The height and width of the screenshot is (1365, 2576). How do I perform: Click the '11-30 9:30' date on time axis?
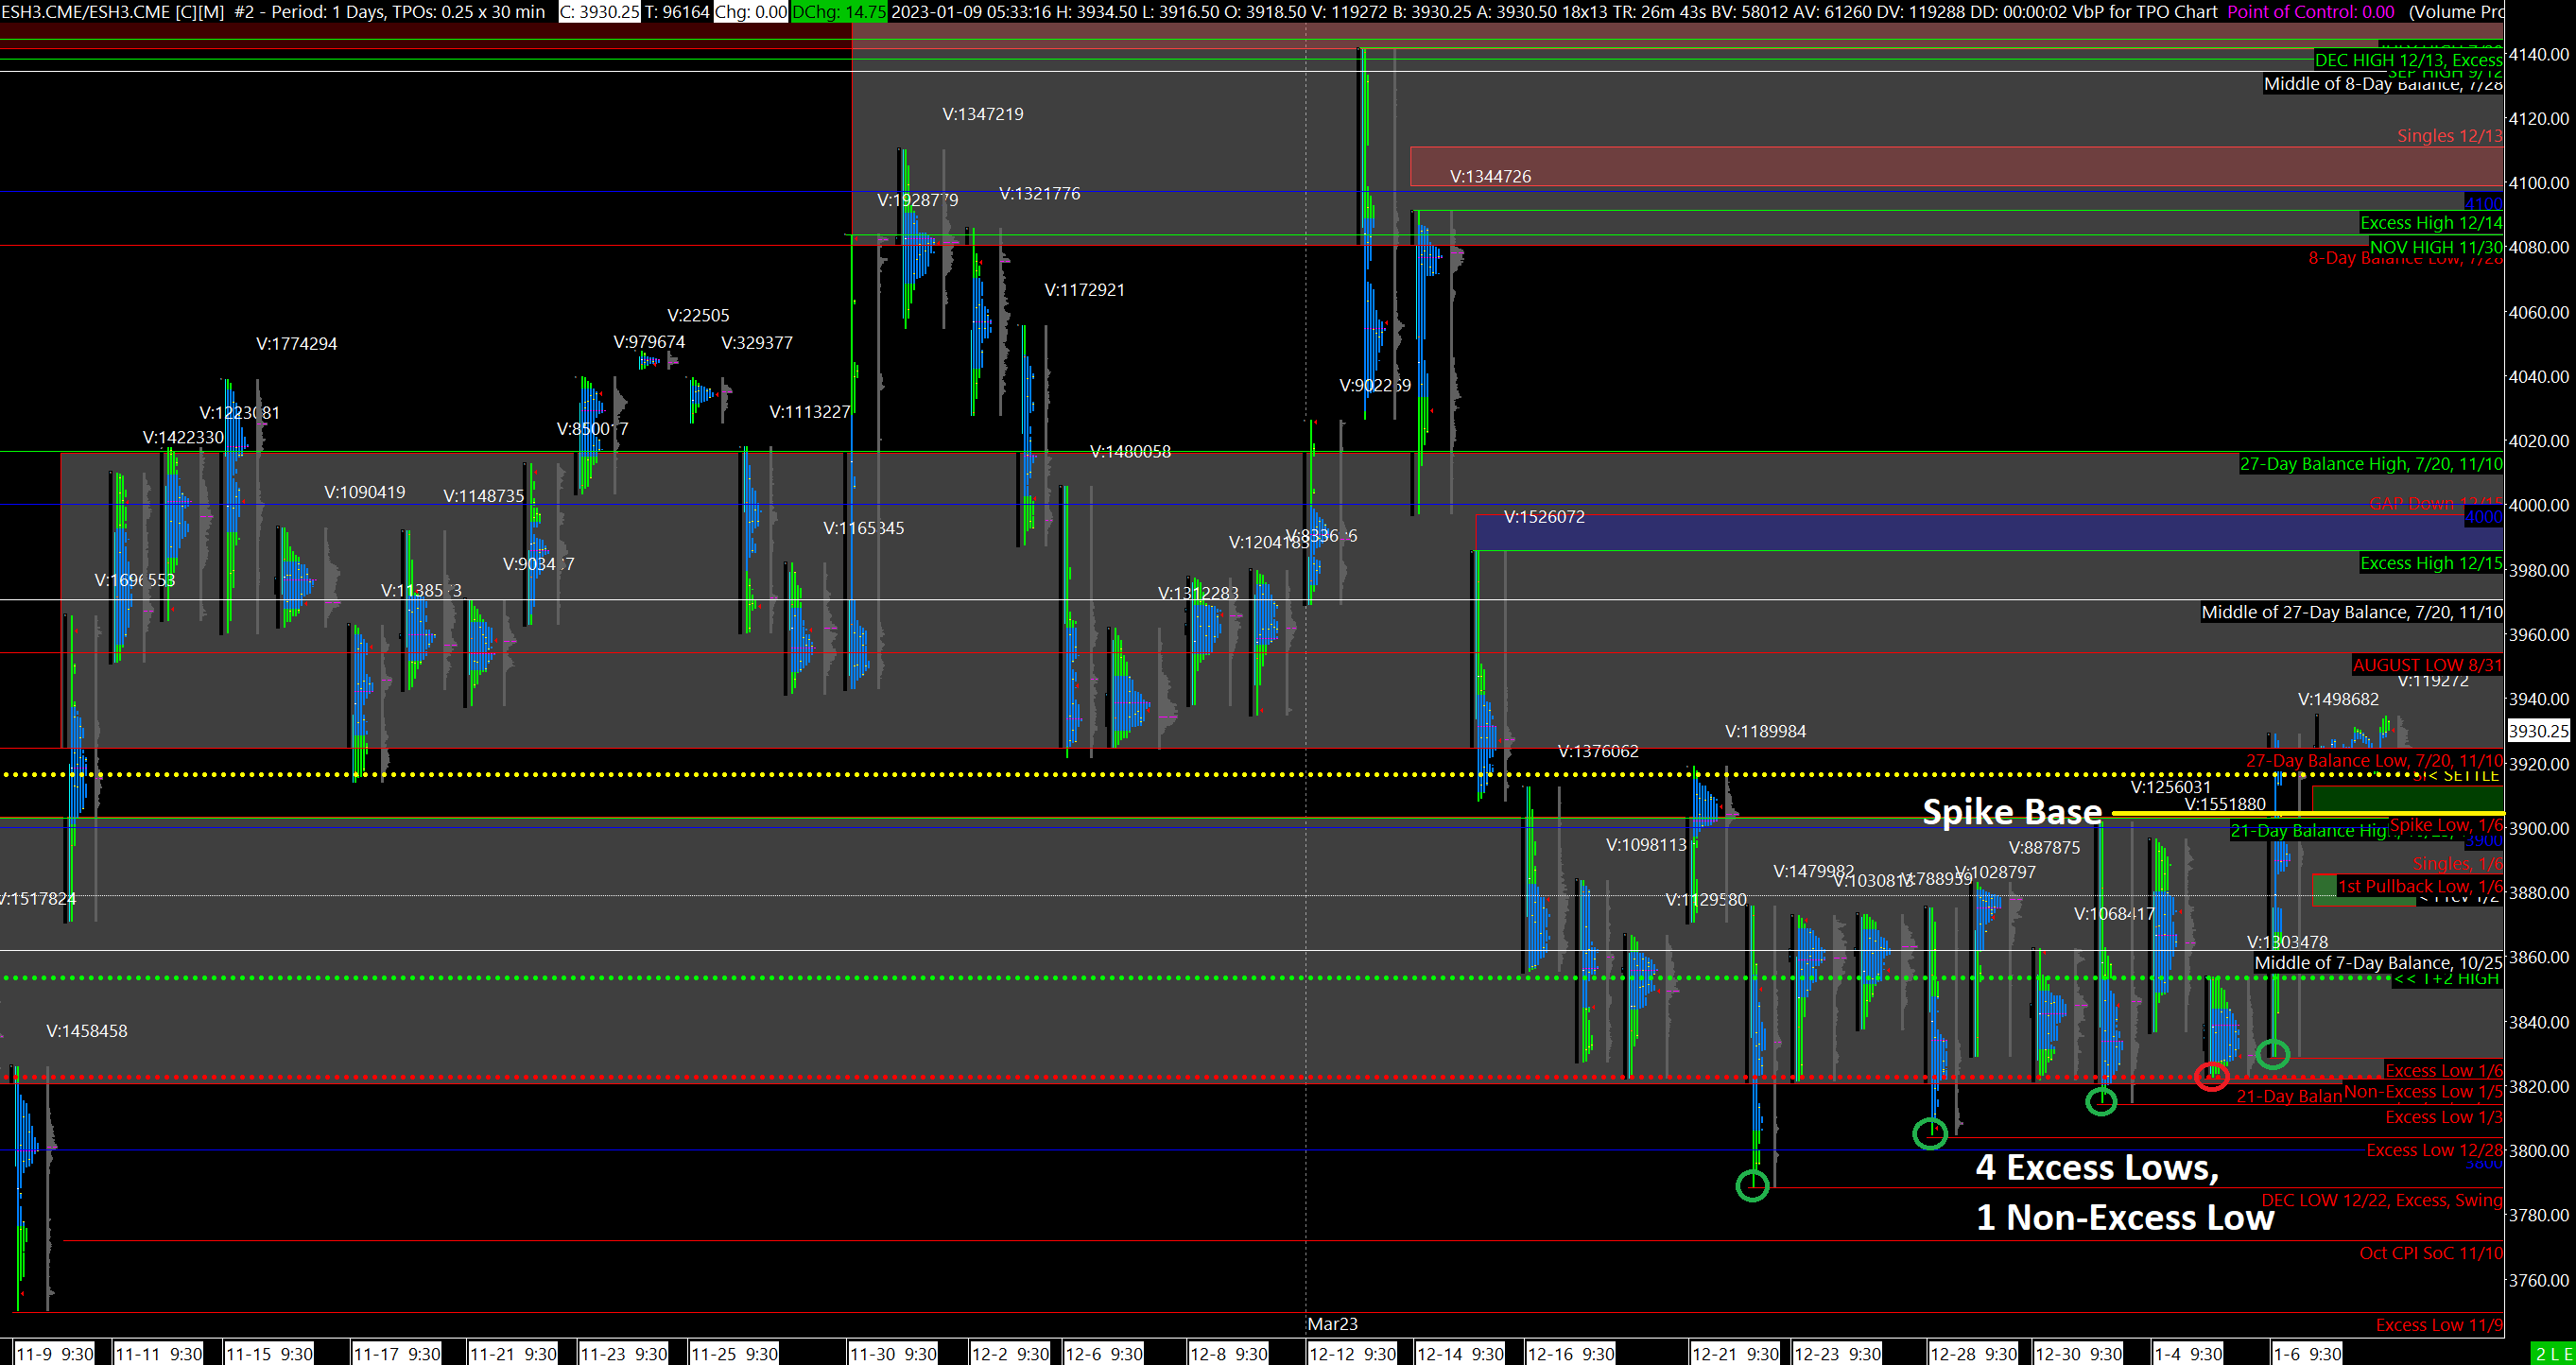(893, 1354)
